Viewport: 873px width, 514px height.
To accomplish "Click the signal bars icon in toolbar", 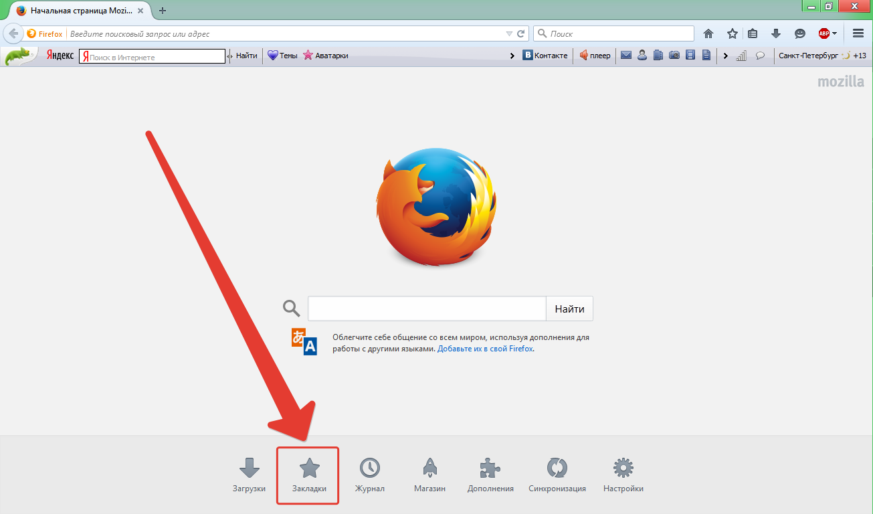I will pyautogui.click(x=741, y=56).
